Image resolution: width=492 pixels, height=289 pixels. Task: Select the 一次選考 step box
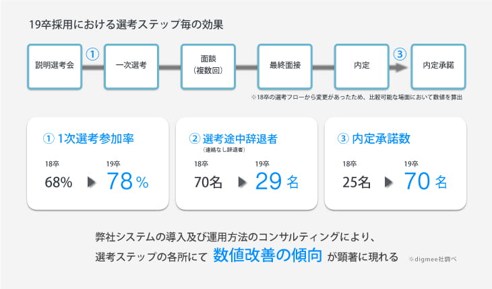pyautogui.click(x=131, y=67)
